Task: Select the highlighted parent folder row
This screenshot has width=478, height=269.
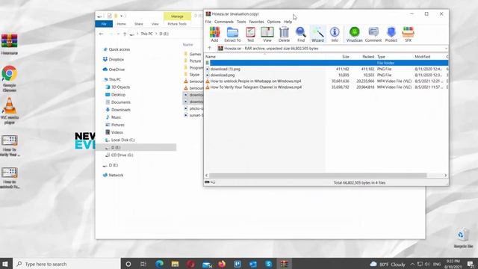Action: (326, 63)
